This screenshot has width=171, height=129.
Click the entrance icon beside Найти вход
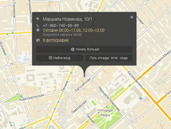point(50,58)
